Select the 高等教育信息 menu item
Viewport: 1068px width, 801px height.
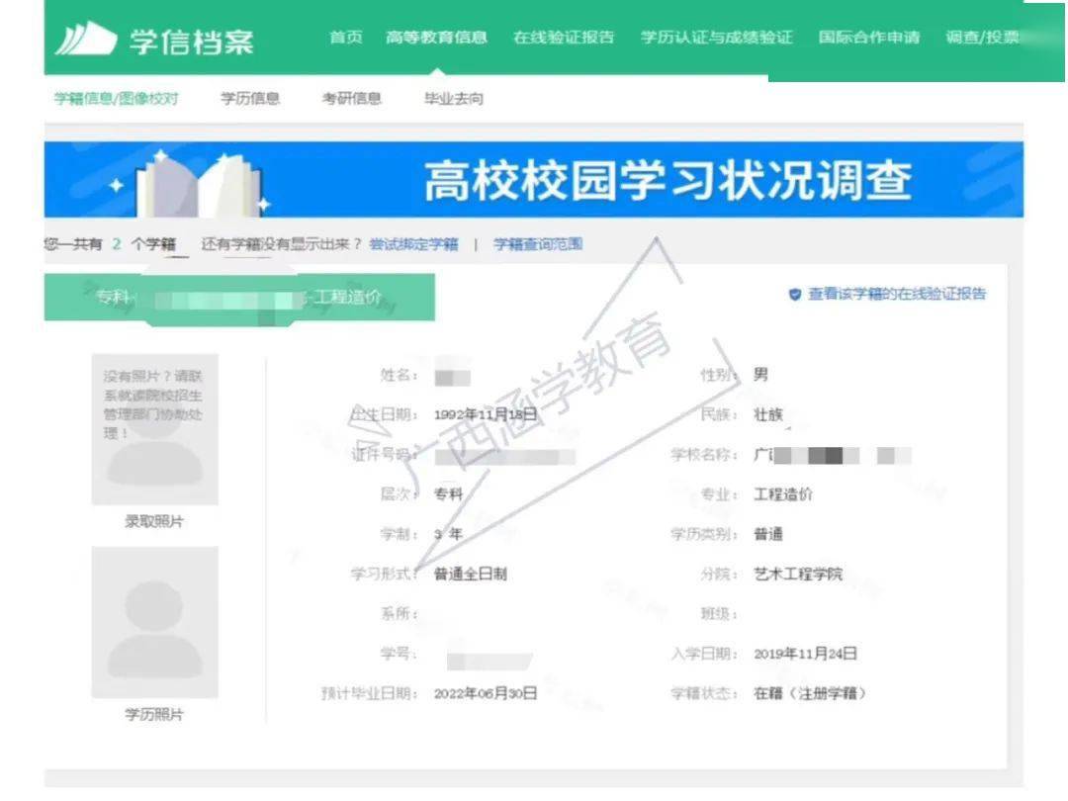(436, 38)
